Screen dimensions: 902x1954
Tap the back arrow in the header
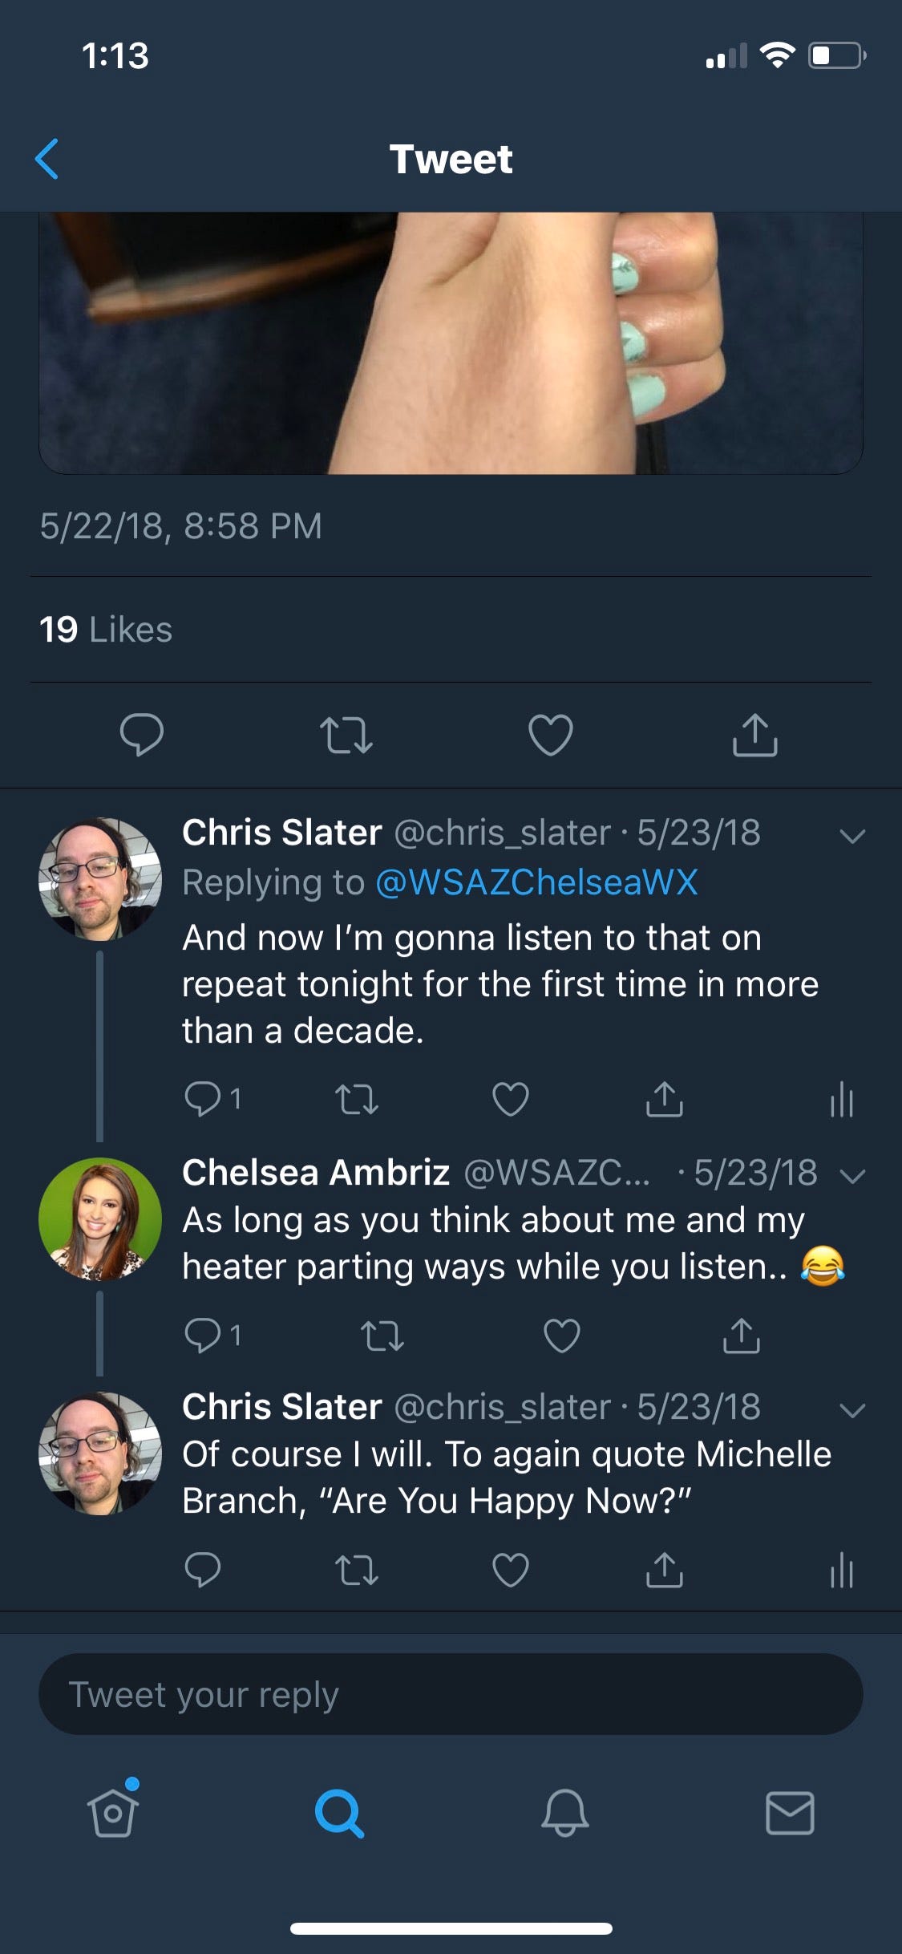(x=47, y=159)
